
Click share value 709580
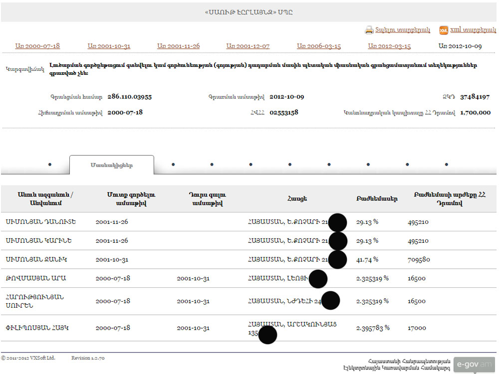tap(419, 259)
